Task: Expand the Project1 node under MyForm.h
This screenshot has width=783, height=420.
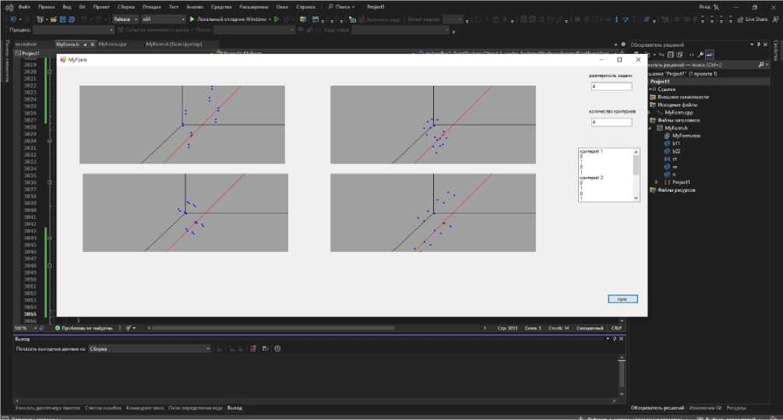Action: [657, 182]
